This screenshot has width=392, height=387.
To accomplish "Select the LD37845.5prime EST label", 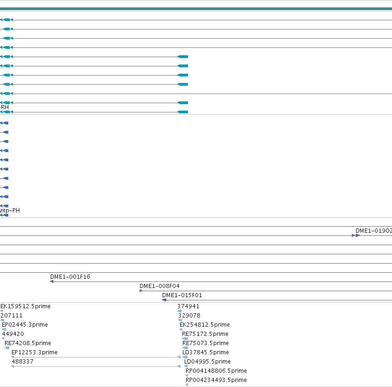I will (x=205, y=352).
